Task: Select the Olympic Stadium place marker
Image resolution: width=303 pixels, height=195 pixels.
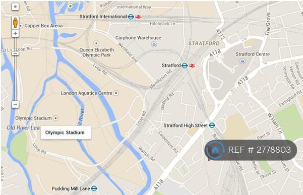Action: pos(55,118)
